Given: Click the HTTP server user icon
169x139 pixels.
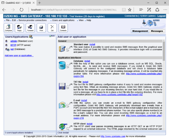Looking at the screenshot, I should 6,45.
